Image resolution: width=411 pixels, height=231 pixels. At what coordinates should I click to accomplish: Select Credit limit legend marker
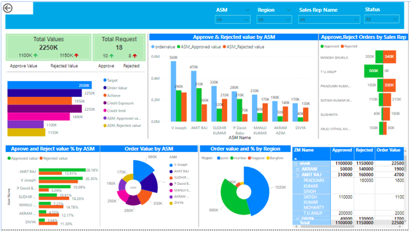(x=105, y=110)
